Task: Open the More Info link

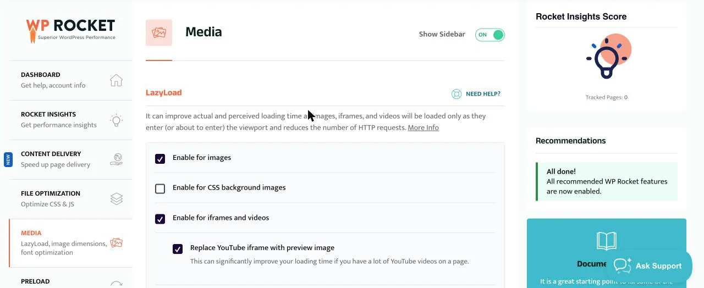Action: point(423,128)
